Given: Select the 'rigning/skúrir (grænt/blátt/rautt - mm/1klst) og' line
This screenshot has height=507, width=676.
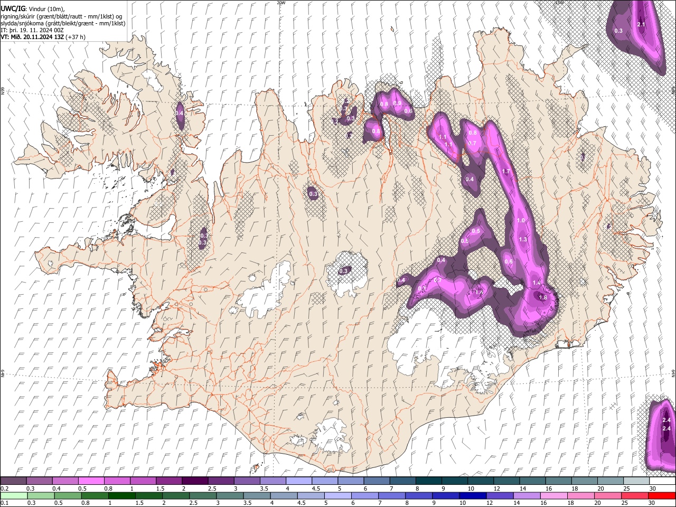Looking at the screenshot, I should pyautogui.click(x=61, y=16).
